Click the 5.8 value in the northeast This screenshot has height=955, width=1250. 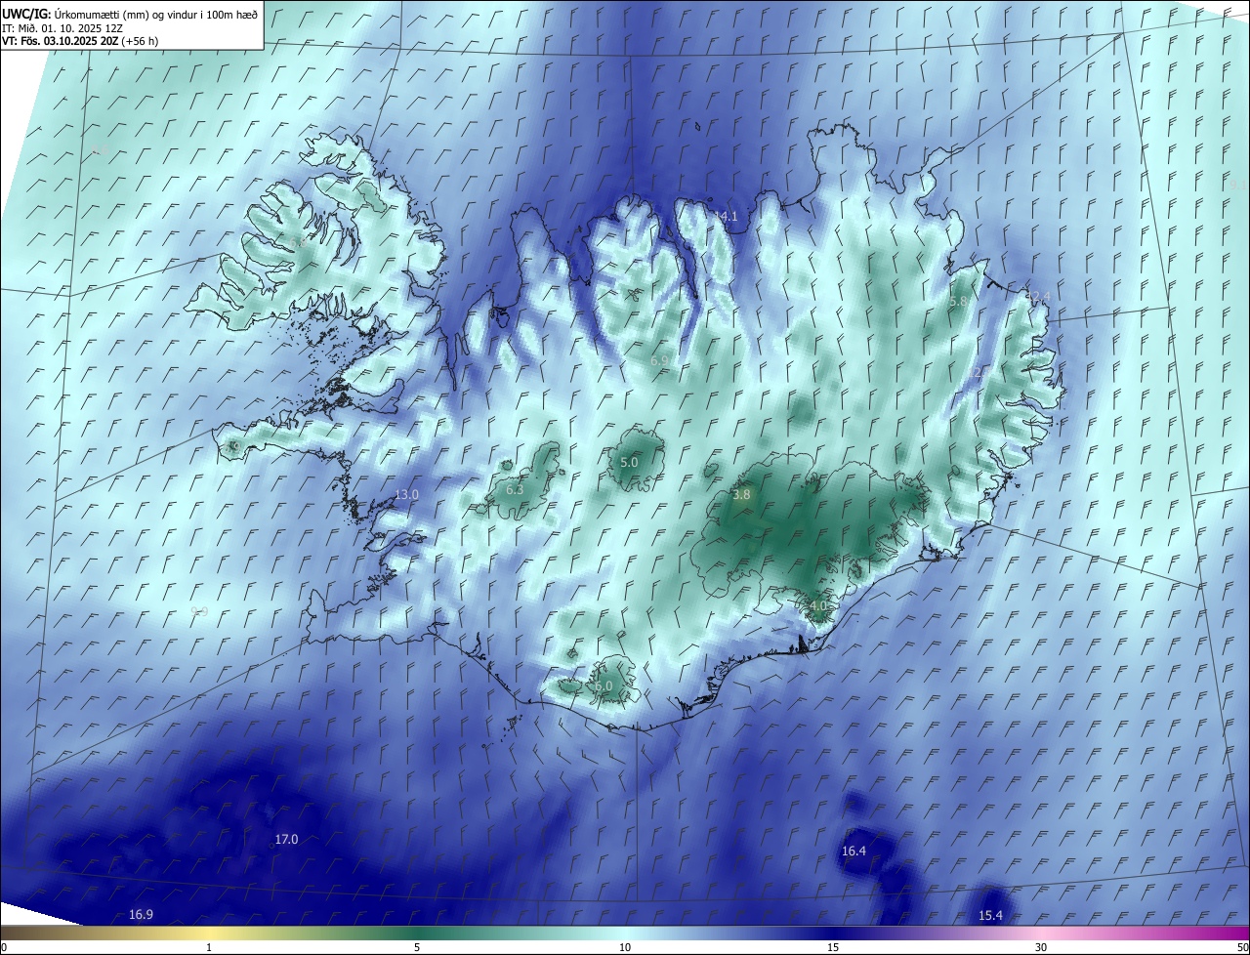click(957, 302)
